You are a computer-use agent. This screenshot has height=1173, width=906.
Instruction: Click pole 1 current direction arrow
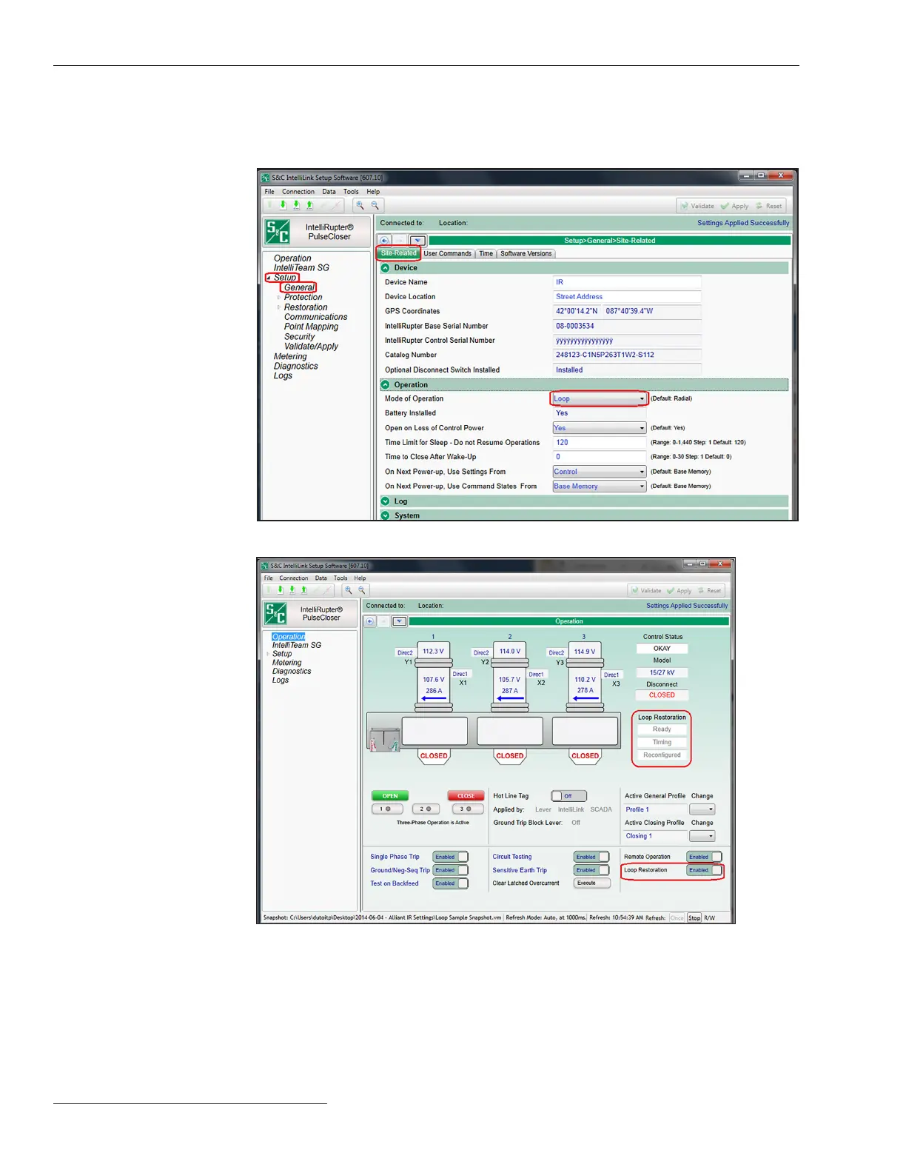pos(434,698)
